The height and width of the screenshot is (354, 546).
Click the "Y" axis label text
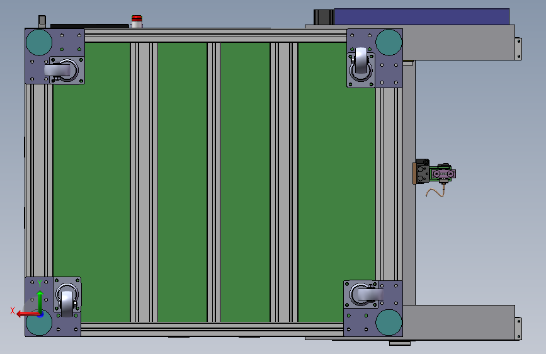tap(40, 283)
